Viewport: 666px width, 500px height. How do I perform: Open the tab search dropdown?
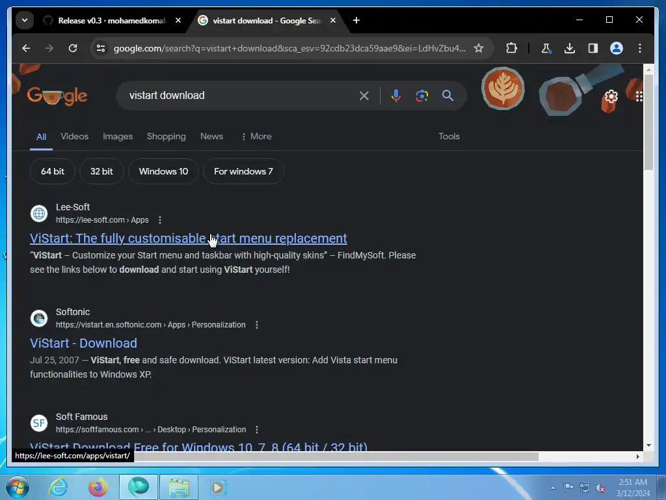[25, 20]
